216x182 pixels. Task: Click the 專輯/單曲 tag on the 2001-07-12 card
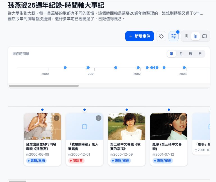(163, 160)
